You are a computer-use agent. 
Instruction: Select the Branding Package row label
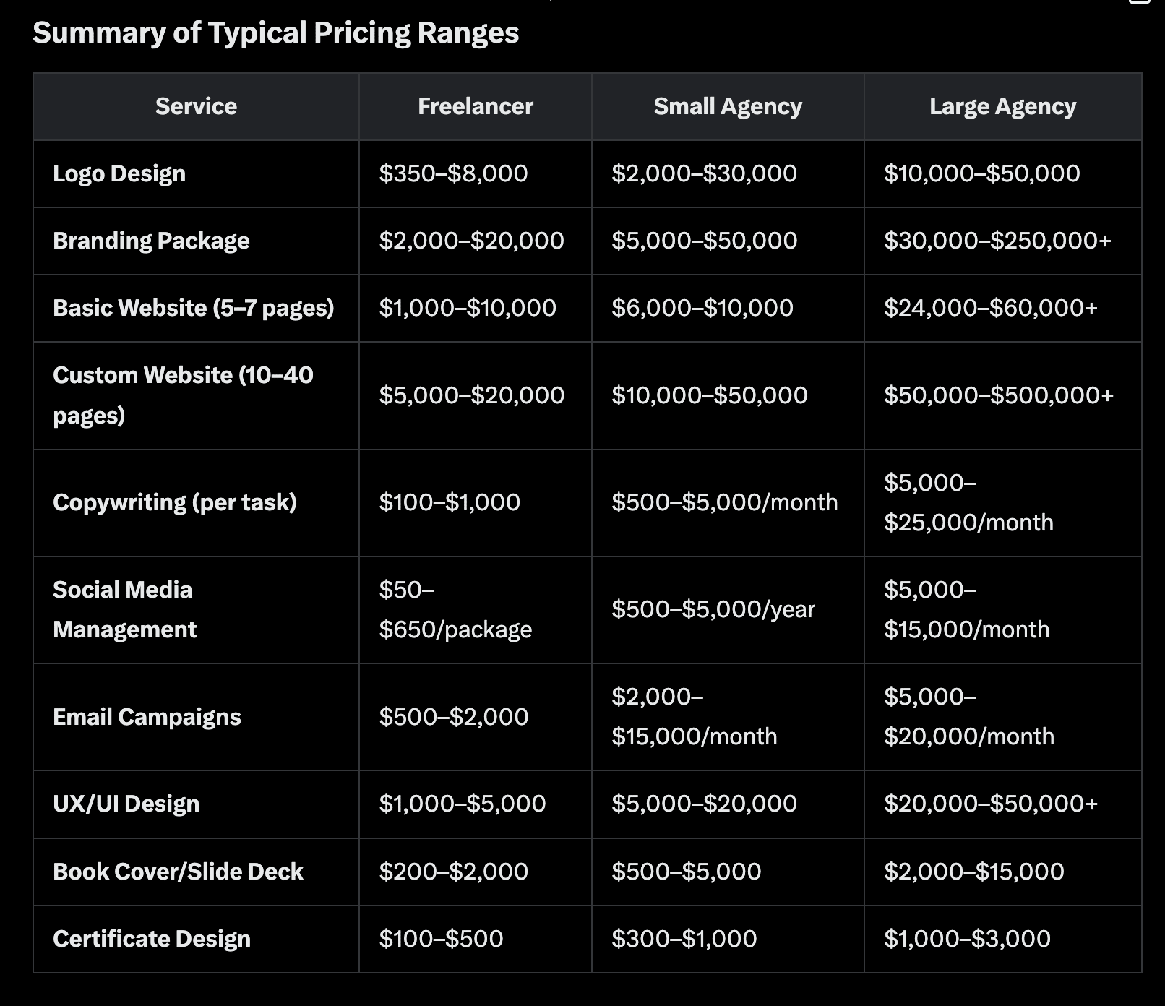point(151,241)
